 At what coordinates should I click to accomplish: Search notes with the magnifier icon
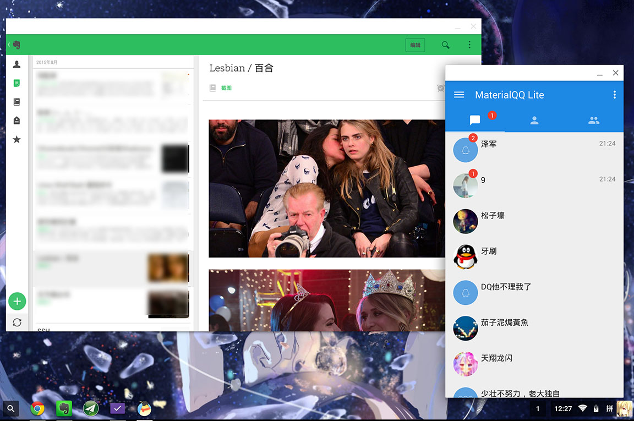pyautogui.click(x=445, y=45)
